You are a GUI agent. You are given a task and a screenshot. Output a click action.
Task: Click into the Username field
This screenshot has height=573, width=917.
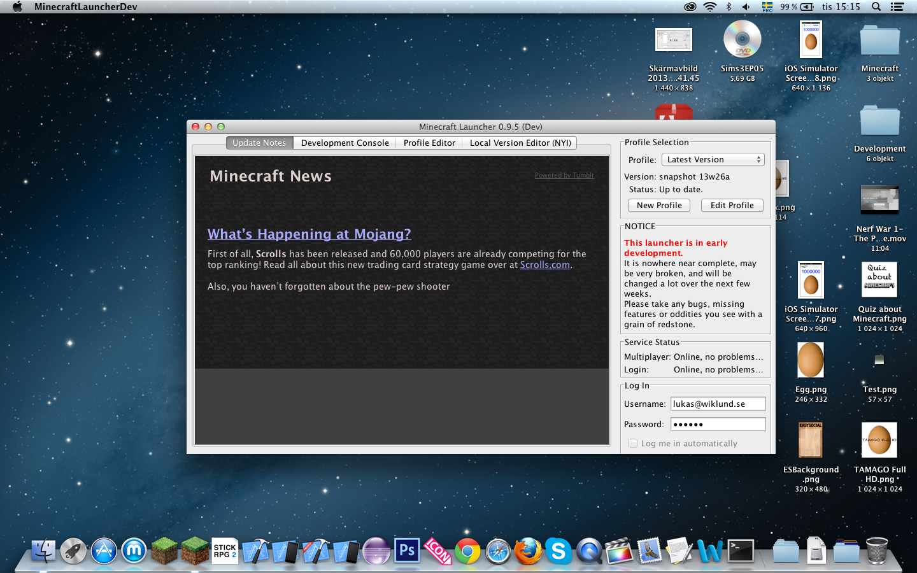[718, 404]
